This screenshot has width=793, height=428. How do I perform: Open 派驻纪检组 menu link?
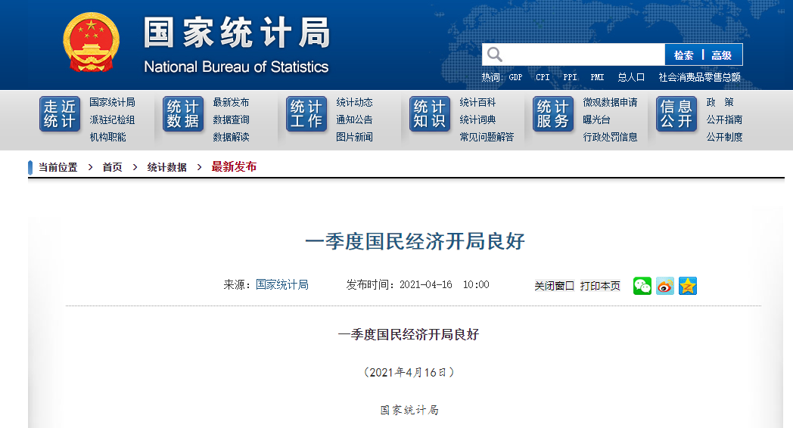tap(112, 119)
